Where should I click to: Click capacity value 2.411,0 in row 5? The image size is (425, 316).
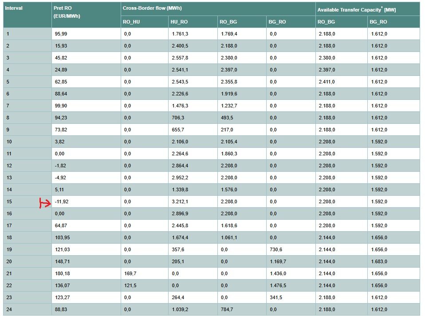326,82
